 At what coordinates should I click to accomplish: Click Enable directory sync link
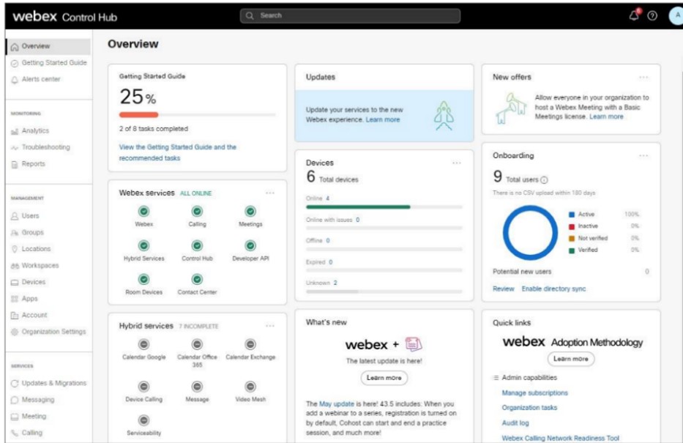553,288
